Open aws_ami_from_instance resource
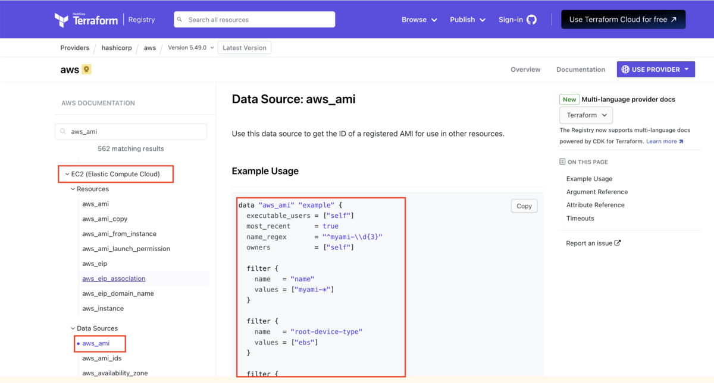The image size is (714, 383). point(120,234)
